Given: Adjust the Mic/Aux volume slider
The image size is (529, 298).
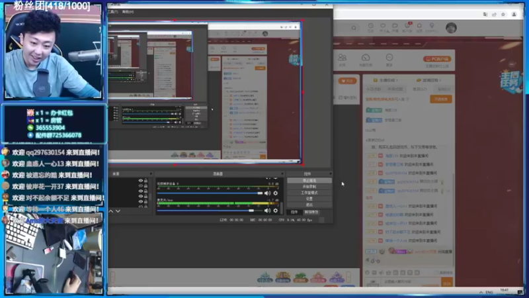Looking at the screenshot, I should point(210,211).
